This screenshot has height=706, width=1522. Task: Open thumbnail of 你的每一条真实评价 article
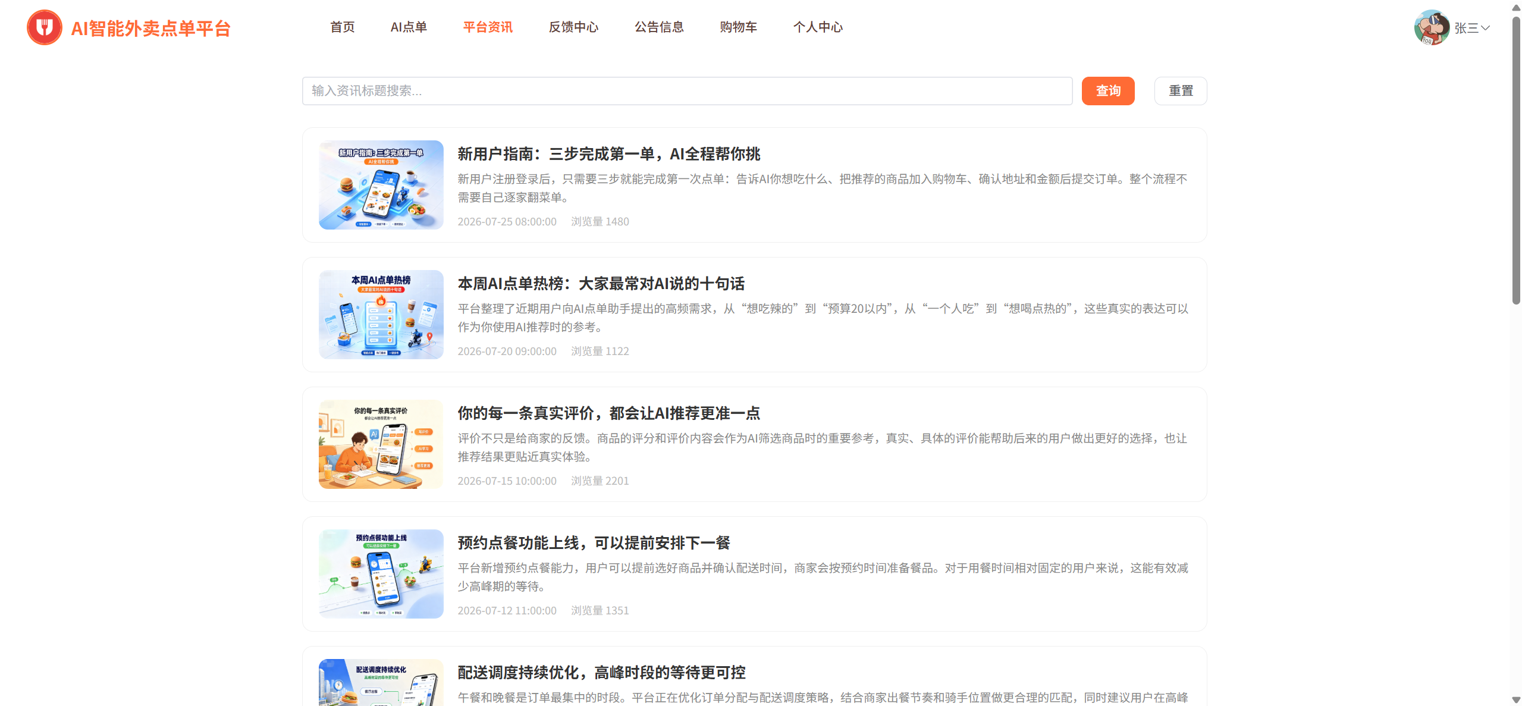pos(381,444)
